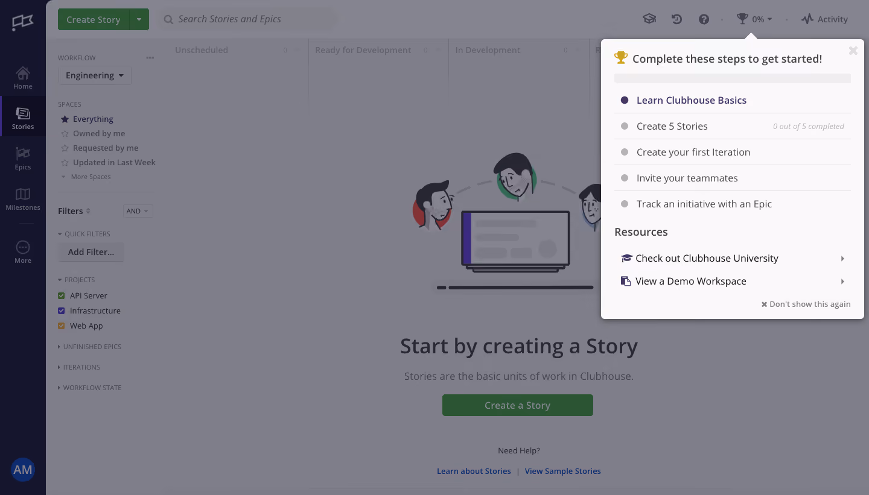
Task: Select the Owned by me space
Action: 93,134
